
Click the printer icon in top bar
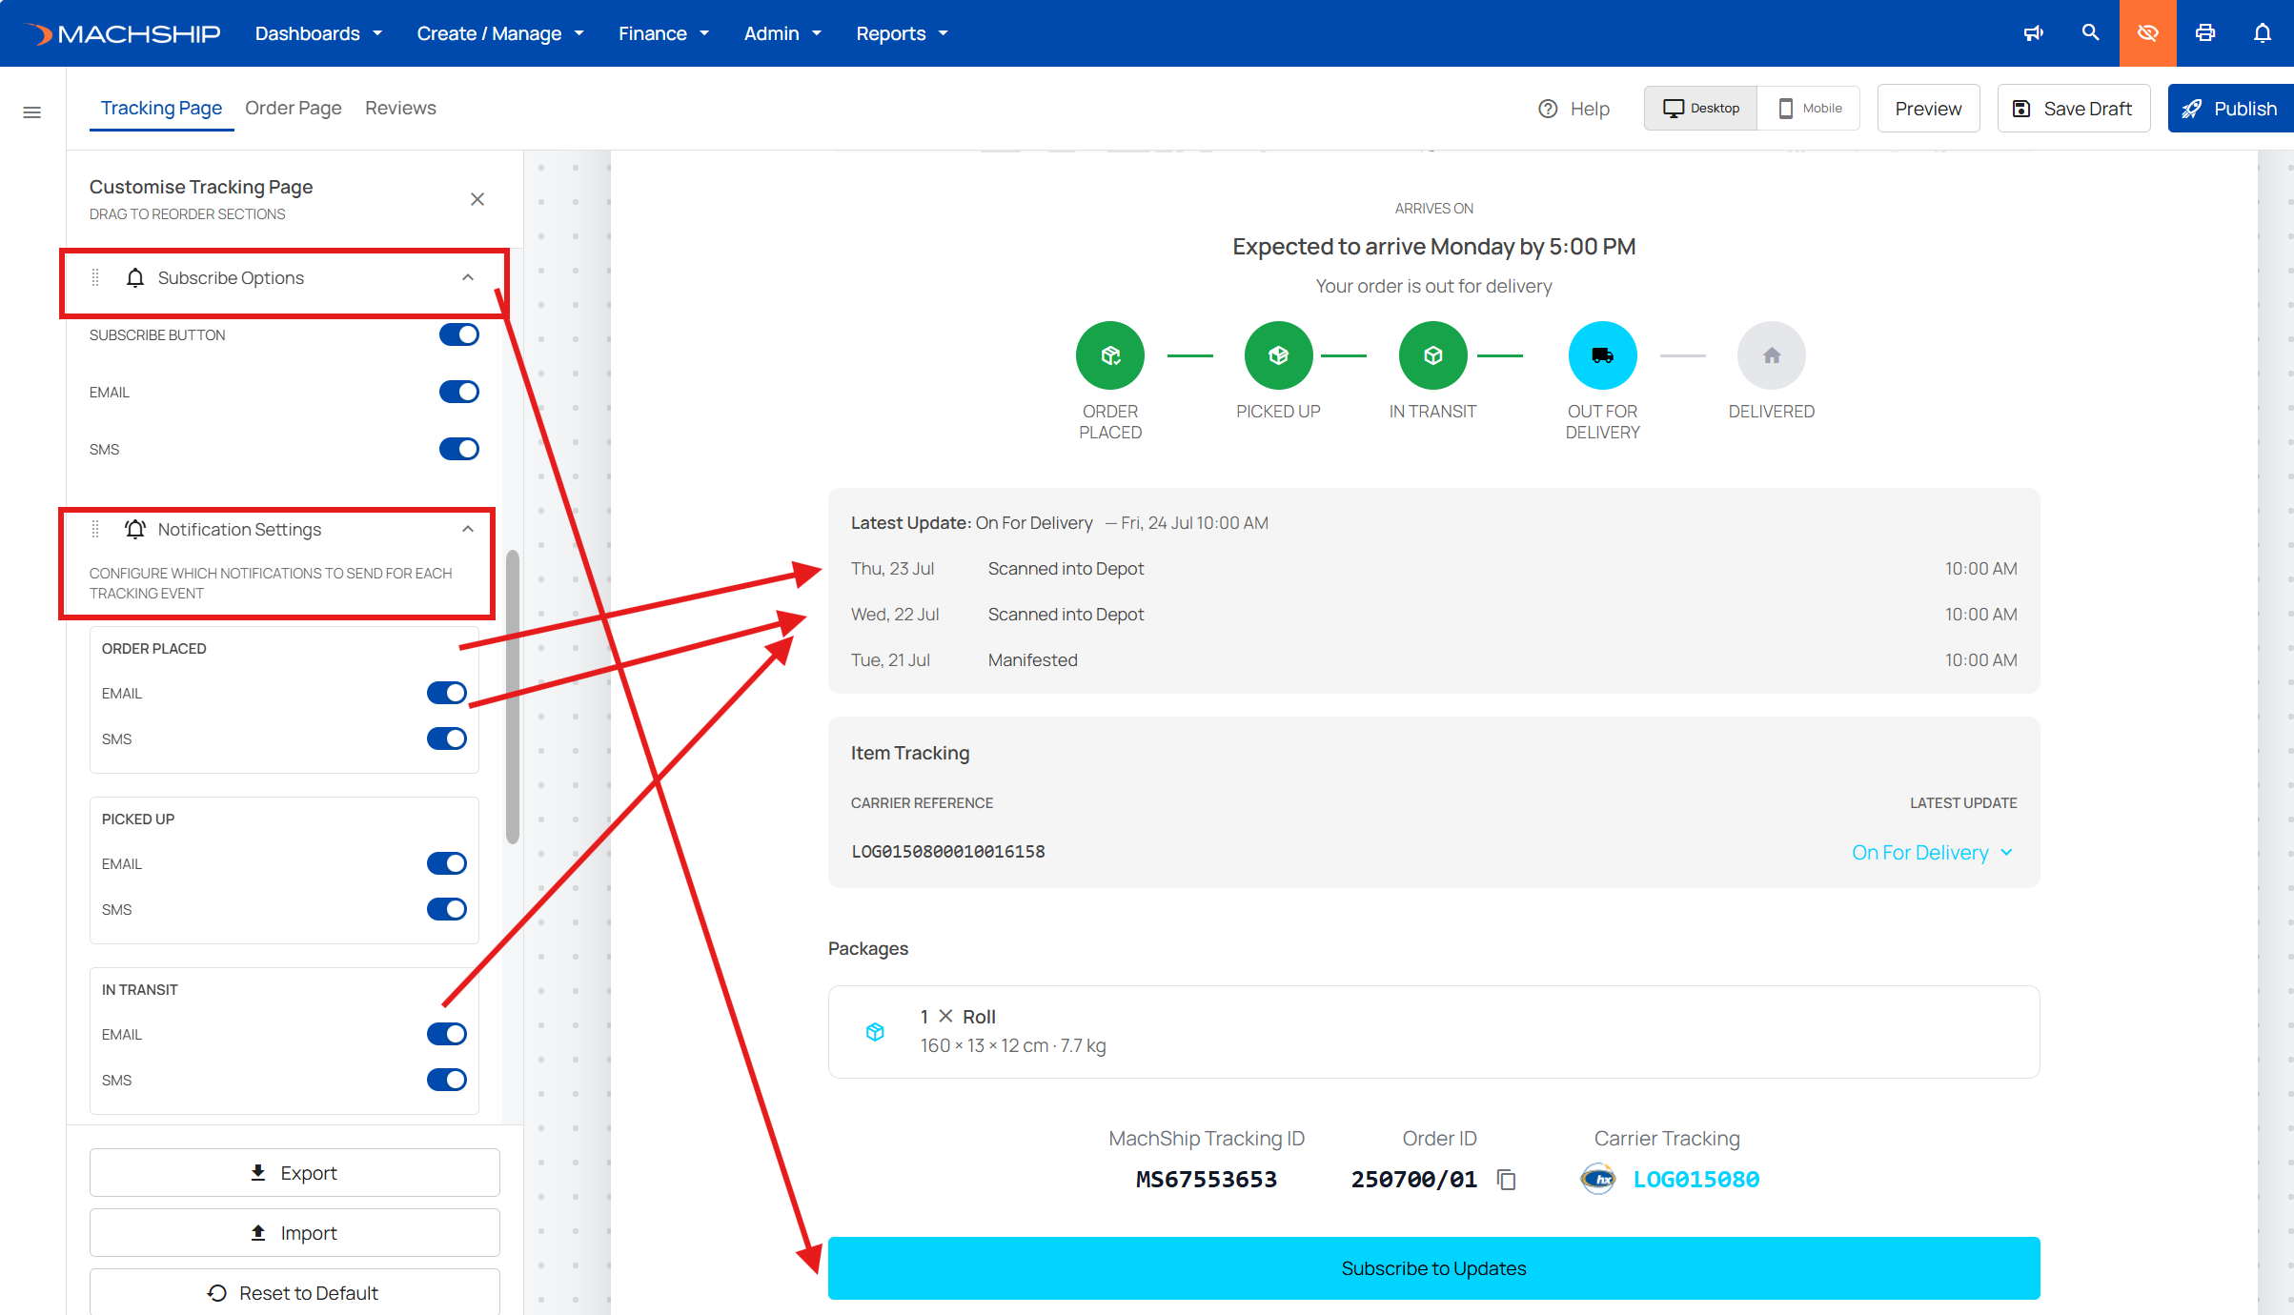[x=2204, y=33]
